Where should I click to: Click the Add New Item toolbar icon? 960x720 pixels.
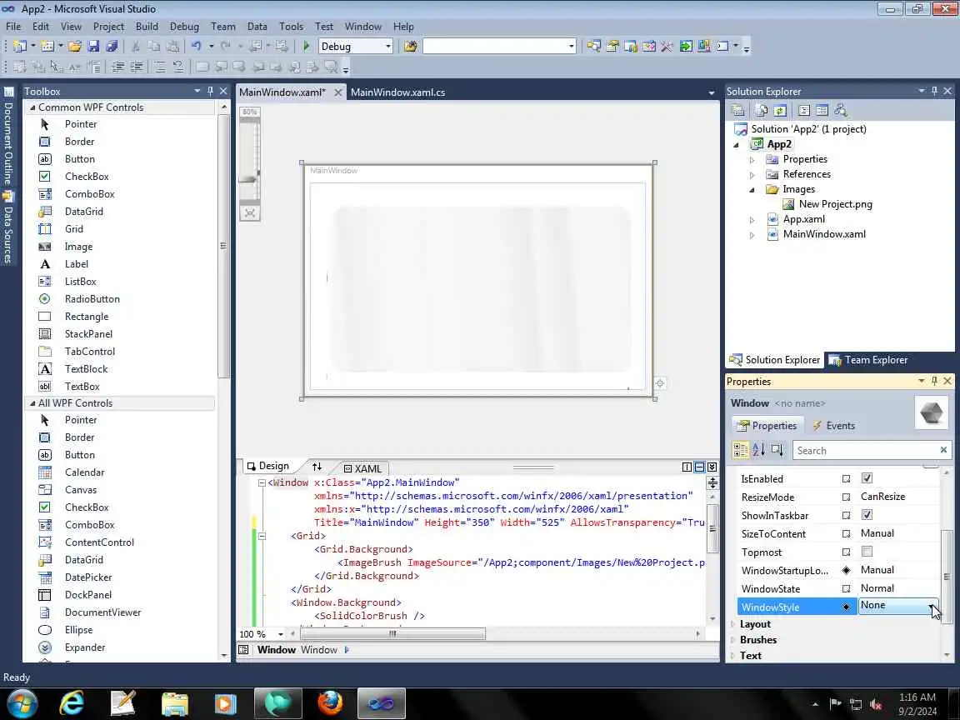tap(47, 46)
